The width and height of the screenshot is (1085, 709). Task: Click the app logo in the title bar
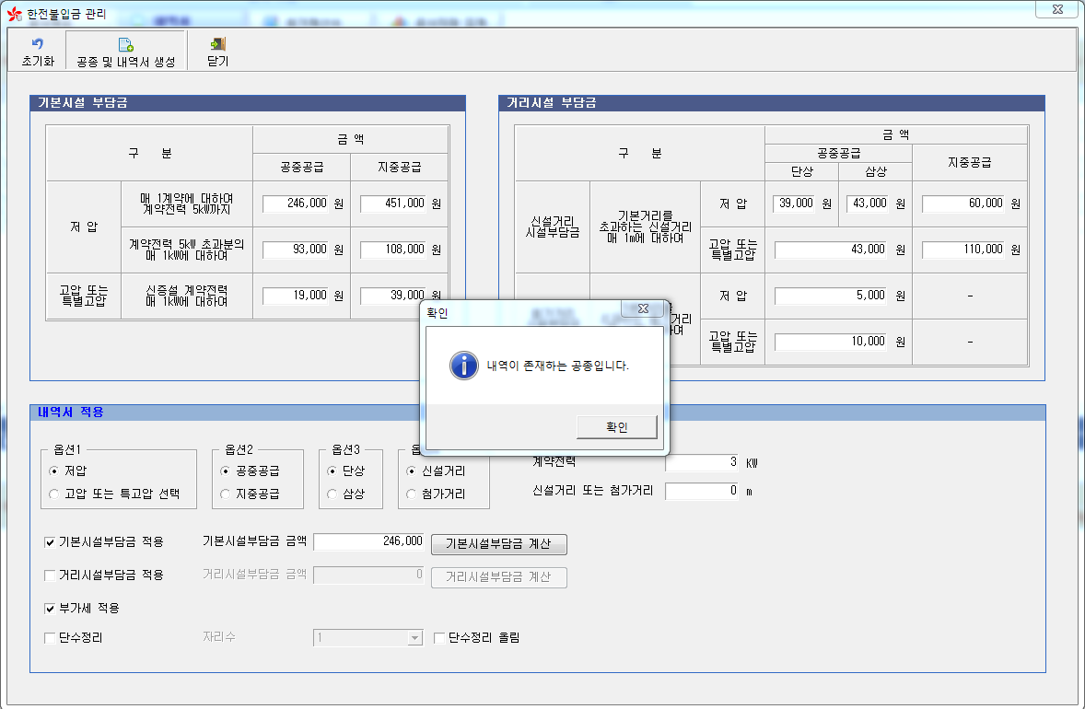pos(15,14)
